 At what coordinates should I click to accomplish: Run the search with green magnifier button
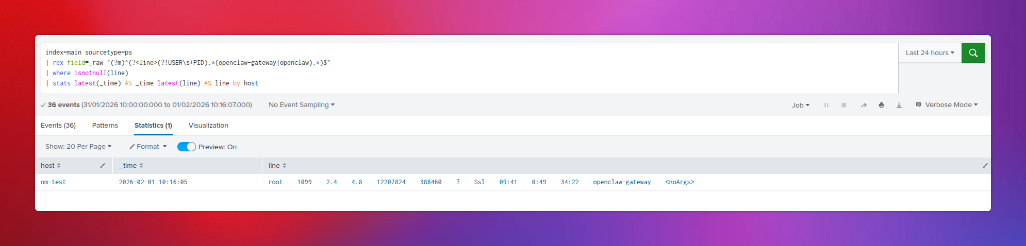click(x=973, y=53)
